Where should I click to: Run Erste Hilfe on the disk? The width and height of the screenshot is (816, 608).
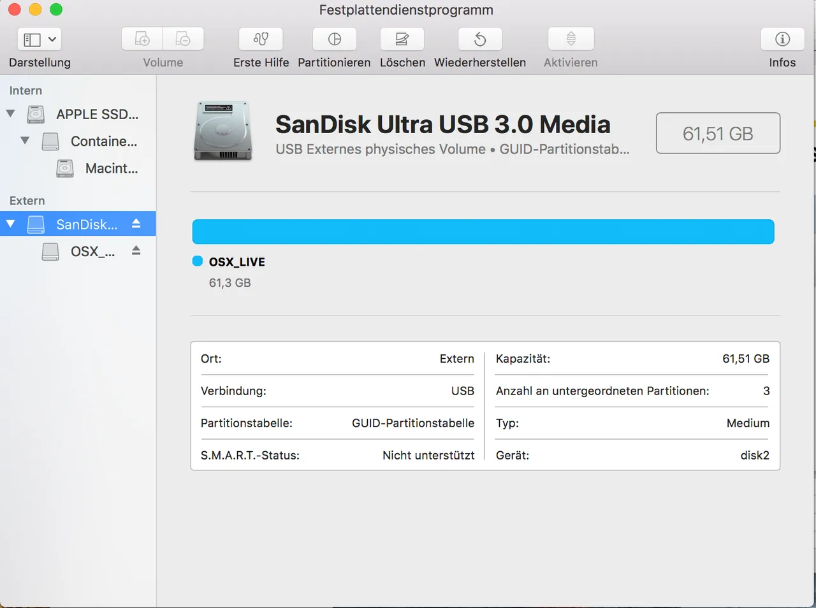pos(261,40)
